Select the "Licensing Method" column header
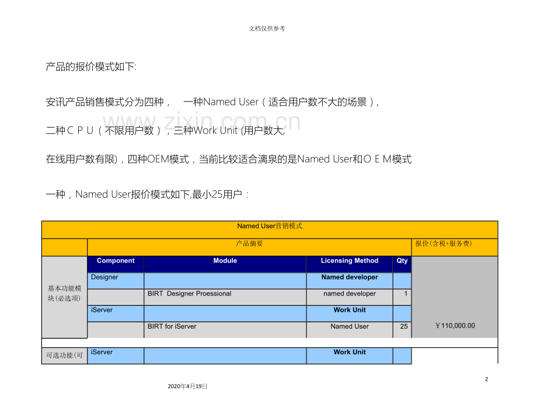The width and height of the screenshot is (537, 415). coord(349,261)
